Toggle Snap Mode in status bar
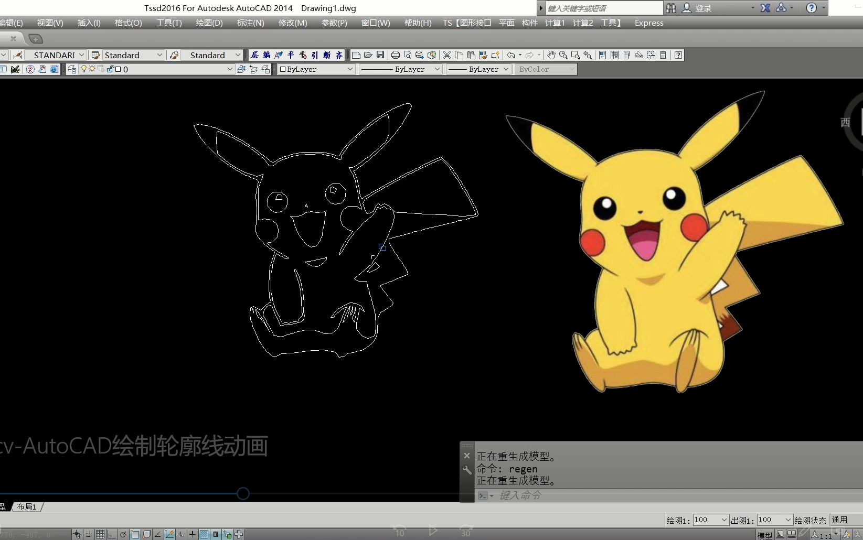Screen dimensions: 863x540 (89, 534)
